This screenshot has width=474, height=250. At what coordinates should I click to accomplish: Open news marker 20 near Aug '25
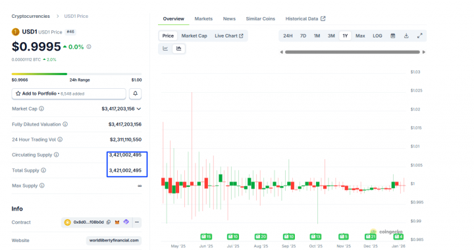point(261,236)
